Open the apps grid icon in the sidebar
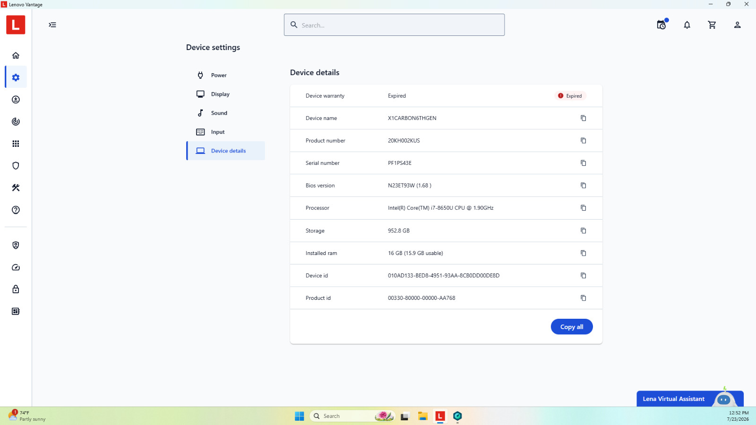The height and width of the screenshot is (425, 756). pos(16,144)
